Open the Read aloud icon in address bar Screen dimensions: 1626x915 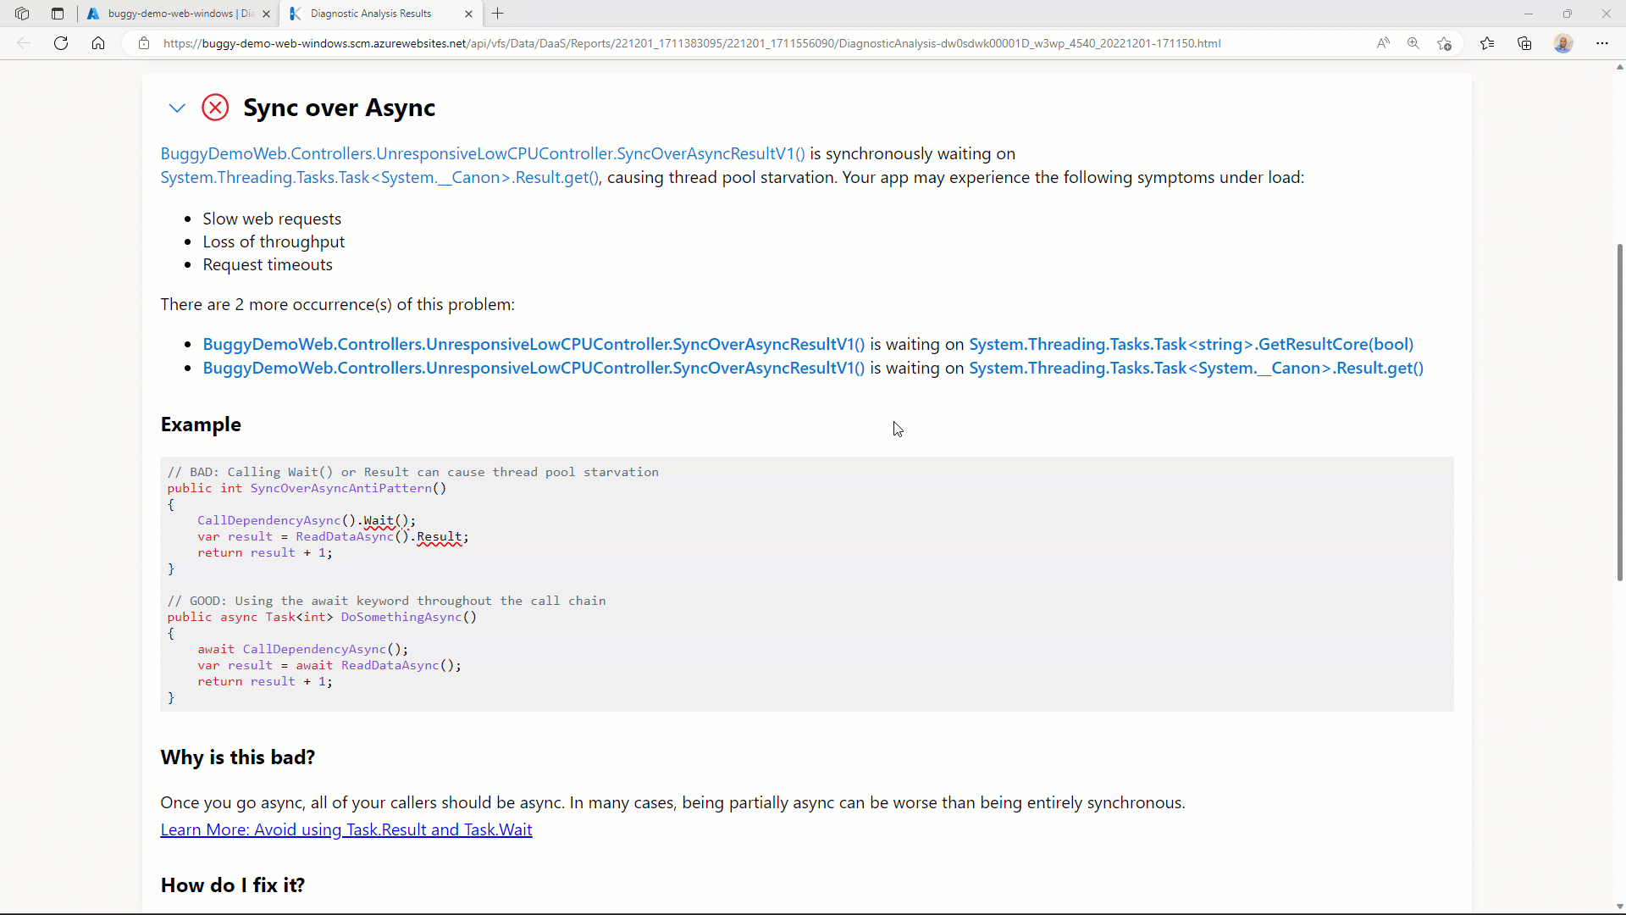pos(1383,43)
